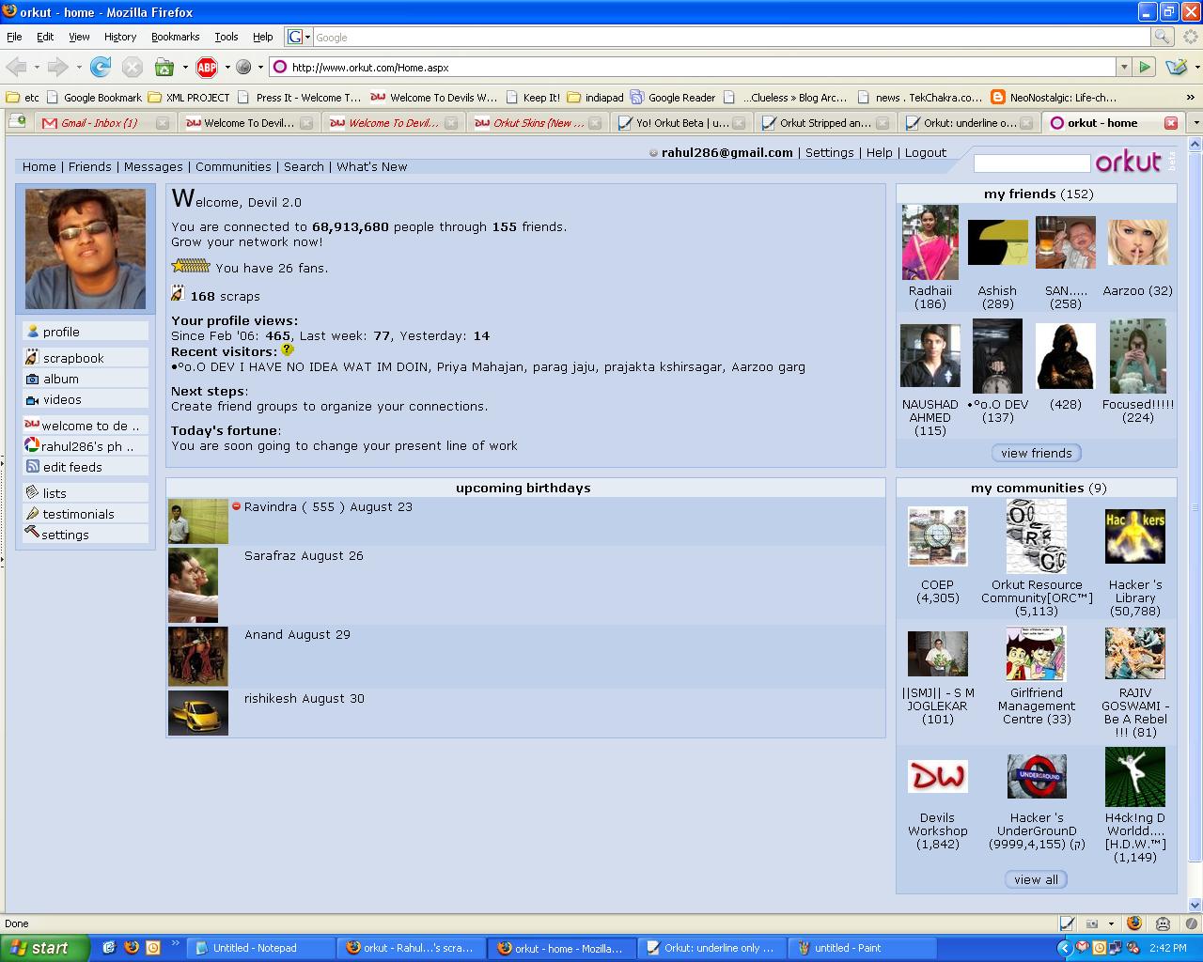Expand hidden system tray icons arrow
The image size is (1203, 962).
pyautogui.click(x=1064, y=948)
